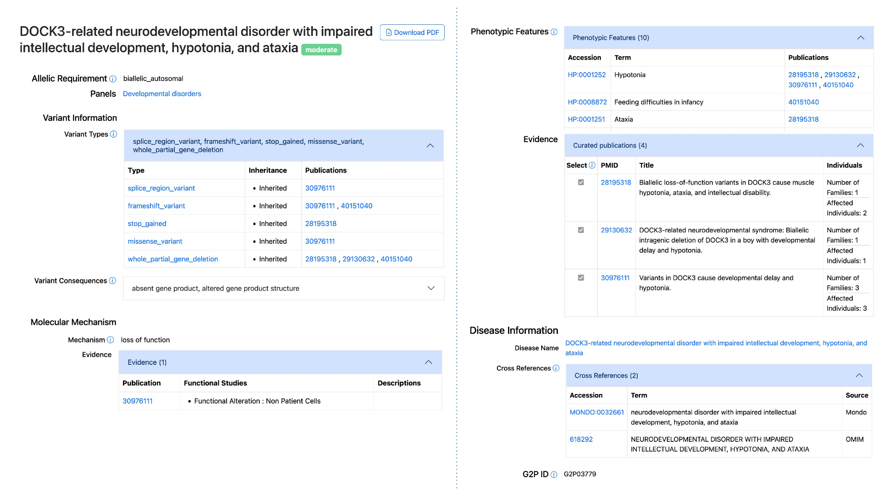Screen dimensions: 885x498
Task: Toggle checkbox for PMID 28195318
Action: [581, 182]
